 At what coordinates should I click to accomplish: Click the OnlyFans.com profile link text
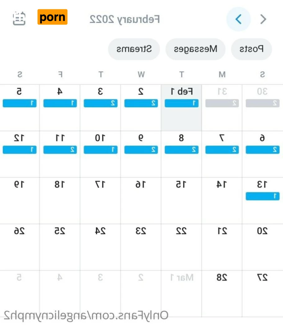(86, 315)
